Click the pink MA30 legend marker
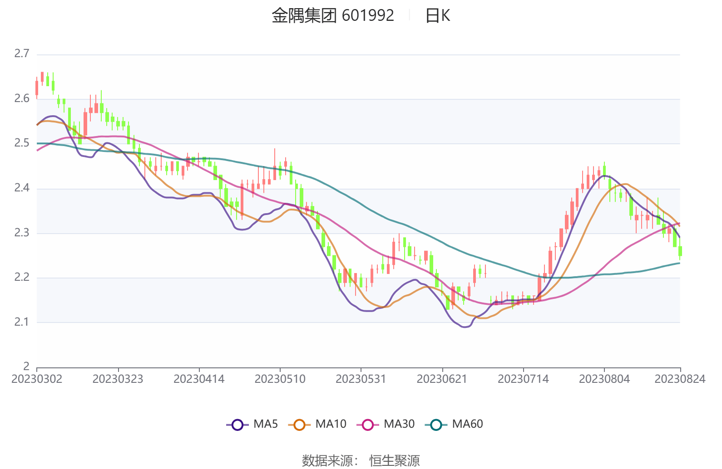The width and height of the screenshot is (722, 469). [368, 425]
